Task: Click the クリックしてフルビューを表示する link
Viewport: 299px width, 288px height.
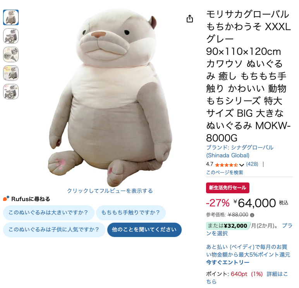Action: point(110,191)
